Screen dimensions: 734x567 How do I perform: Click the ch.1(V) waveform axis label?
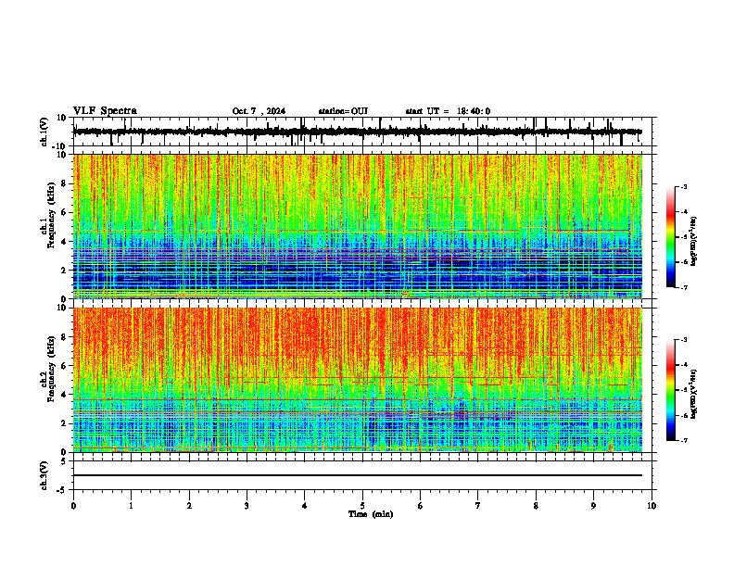[x=44, y=132]
